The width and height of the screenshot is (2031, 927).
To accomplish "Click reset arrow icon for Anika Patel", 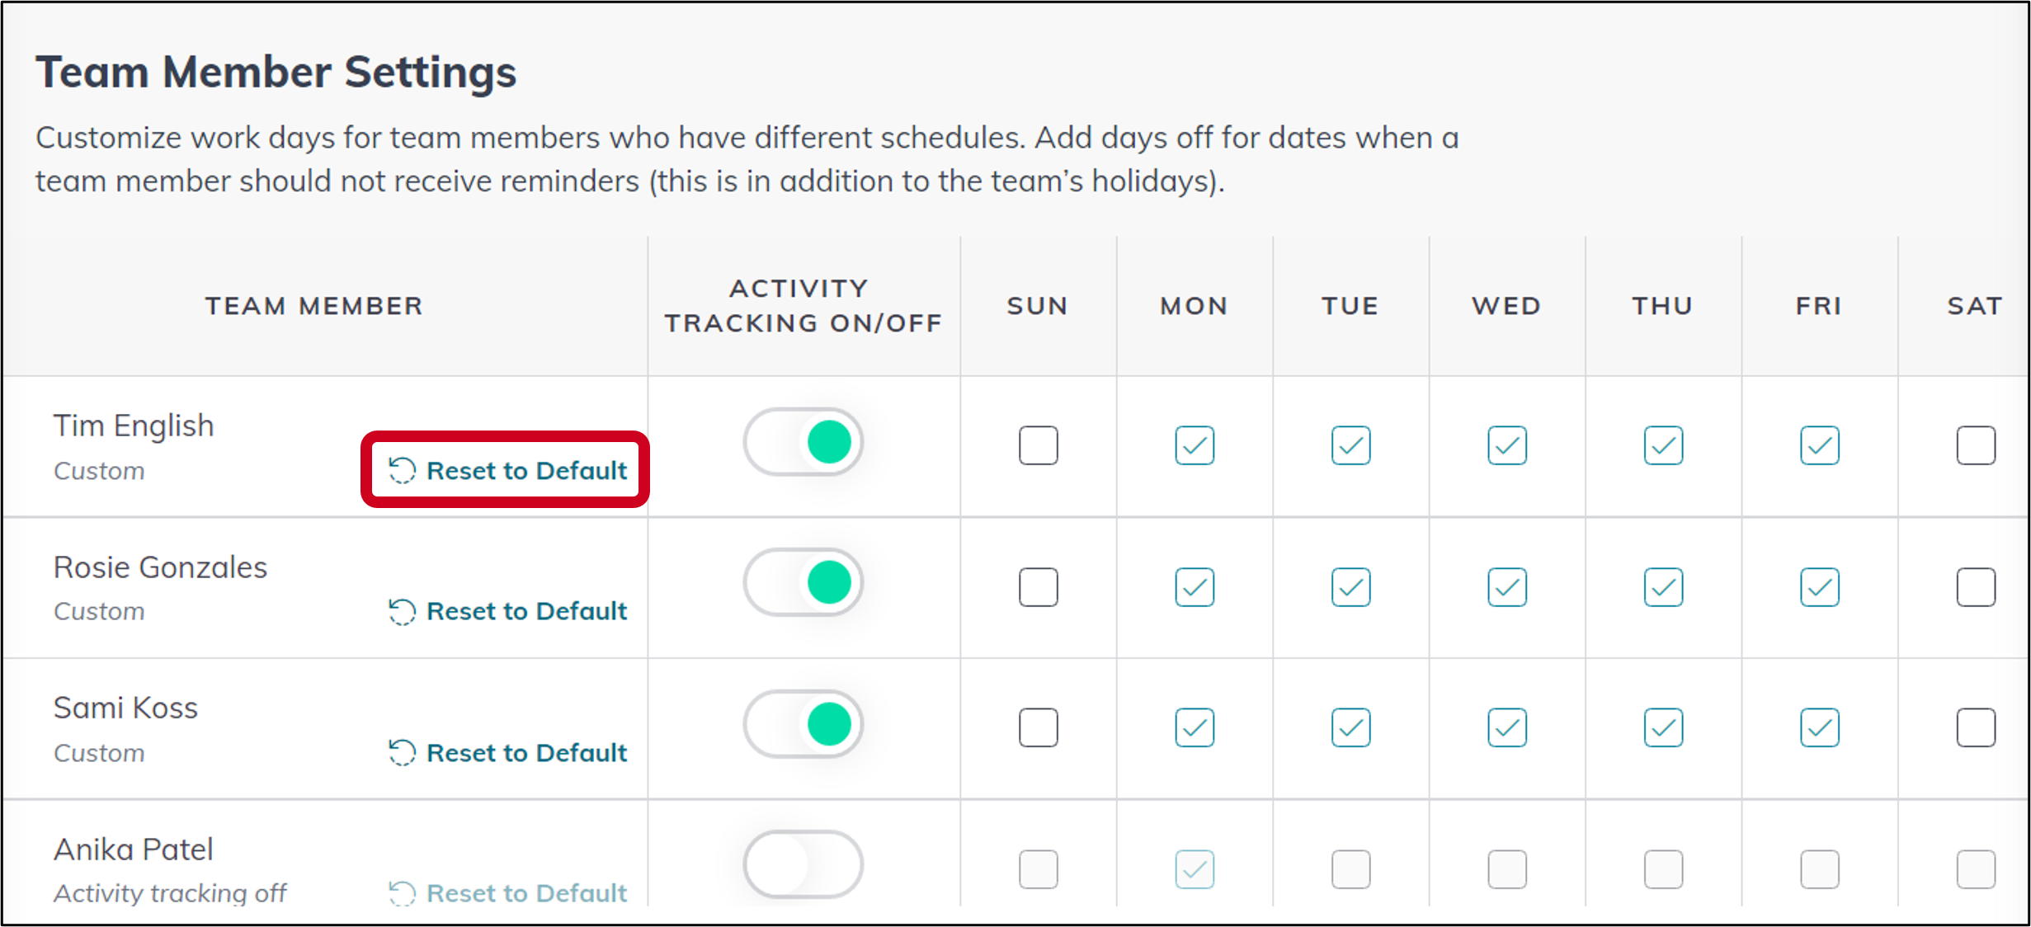I will click(402, 893).
